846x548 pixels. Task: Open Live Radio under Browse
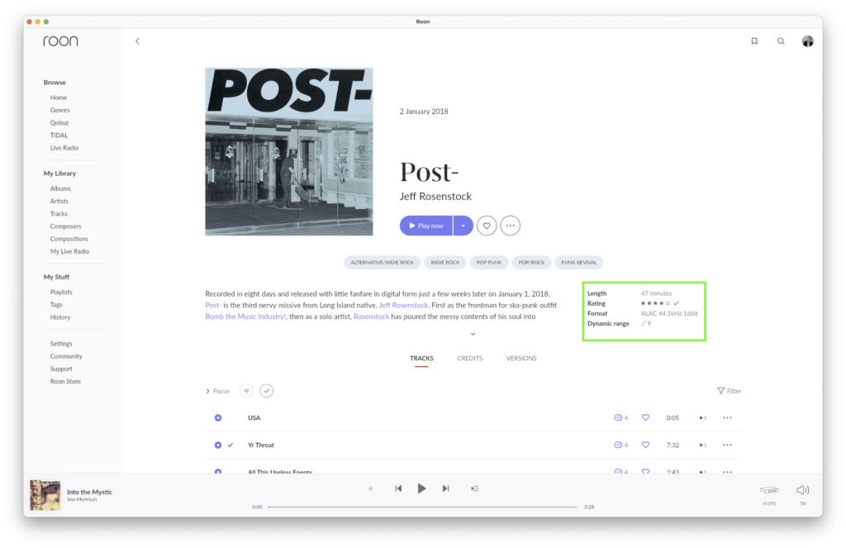pyautogui.click(x=64, y=148)
